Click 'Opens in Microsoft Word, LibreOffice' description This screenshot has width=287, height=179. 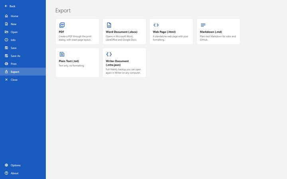[121, 38]
